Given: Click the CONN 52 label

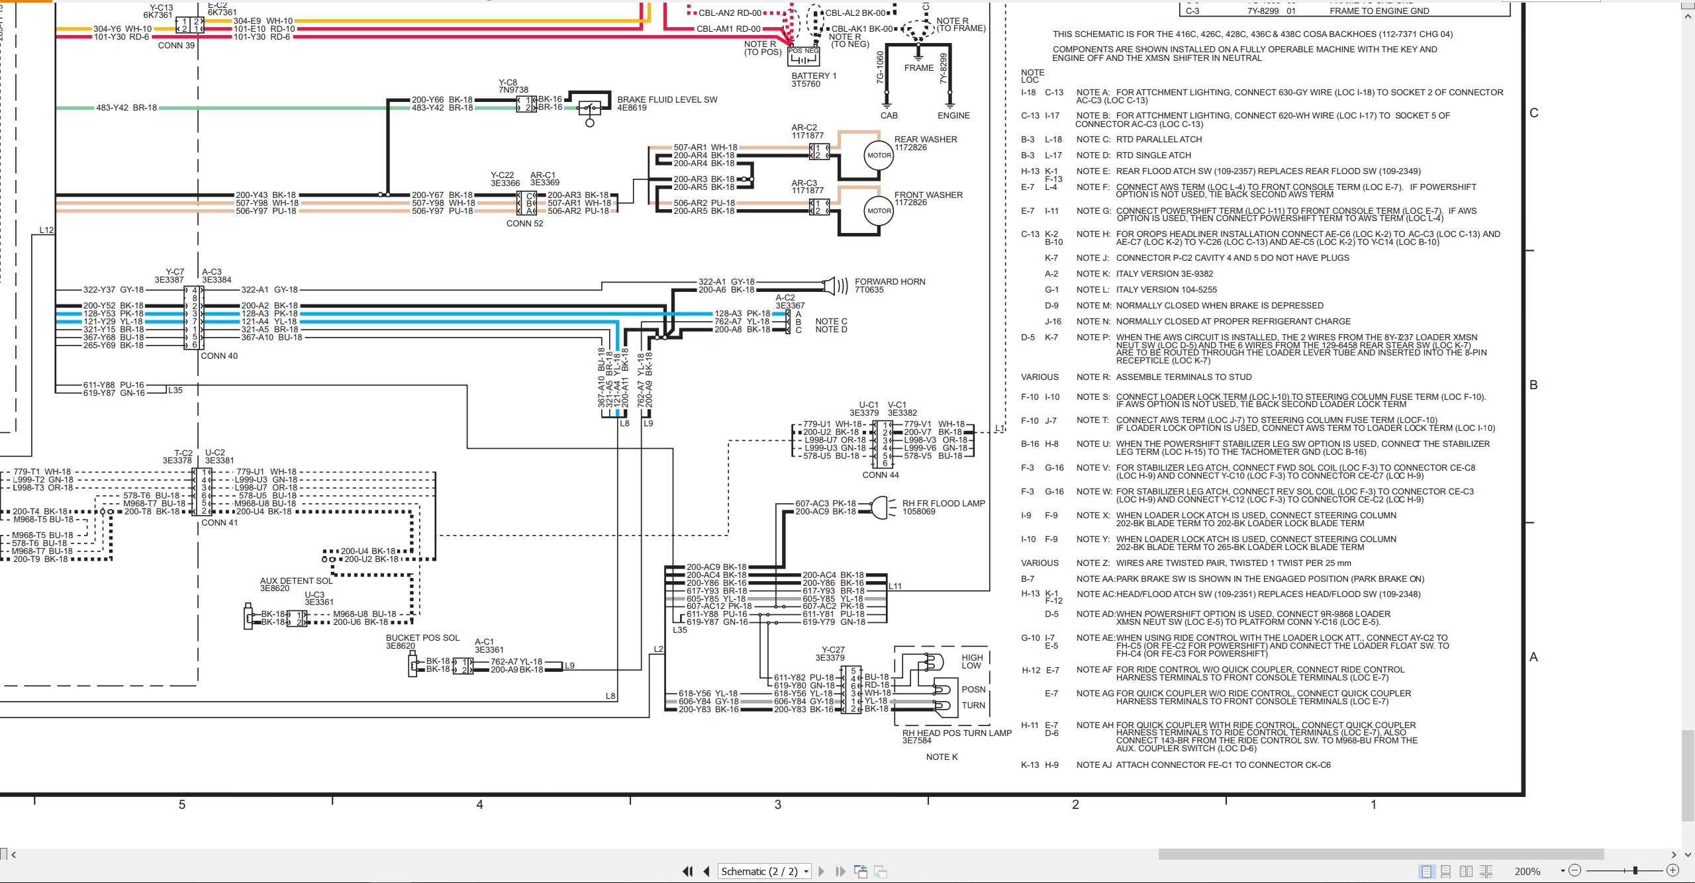Looking at the screenshot, I should [x=524, y=223].
